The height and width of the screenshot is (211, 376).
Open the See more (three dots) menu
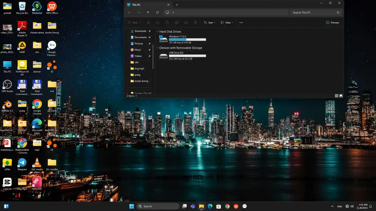(241, 23)
